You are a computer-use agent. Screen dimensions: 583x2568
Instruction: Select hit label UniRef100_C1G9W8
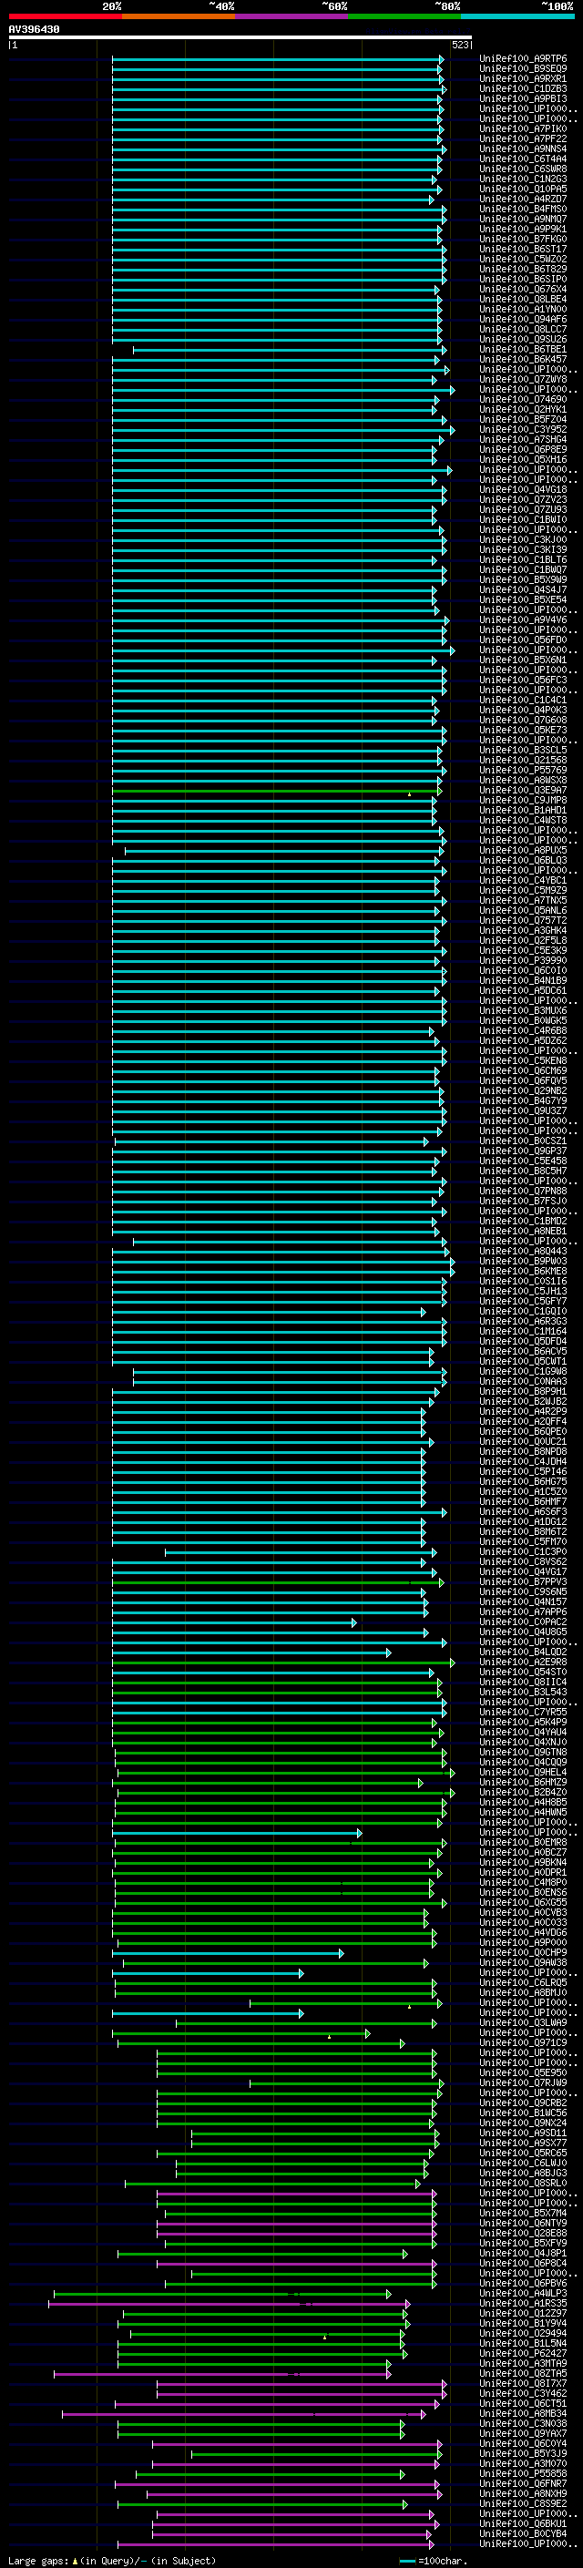[523, 1371]
